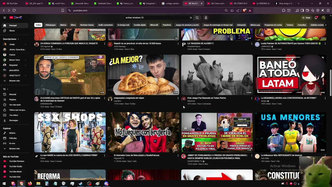Open Historial in sidebar

[15, 94]
